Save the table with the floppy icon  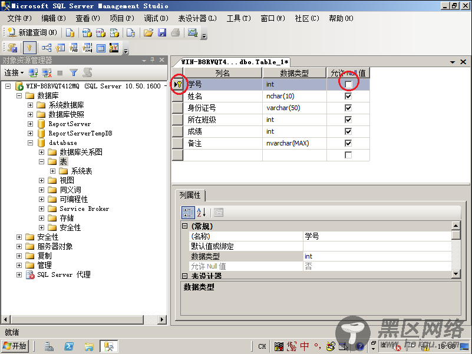162,32
